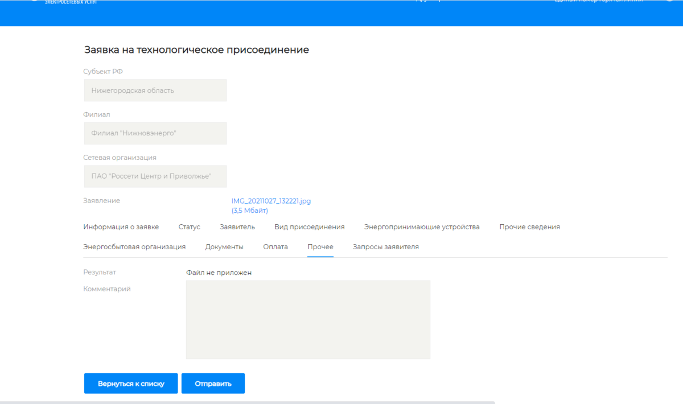Open the IMG_20211027_132221.jpg attachment link
683x404 pixels.
tap(271, 201)
